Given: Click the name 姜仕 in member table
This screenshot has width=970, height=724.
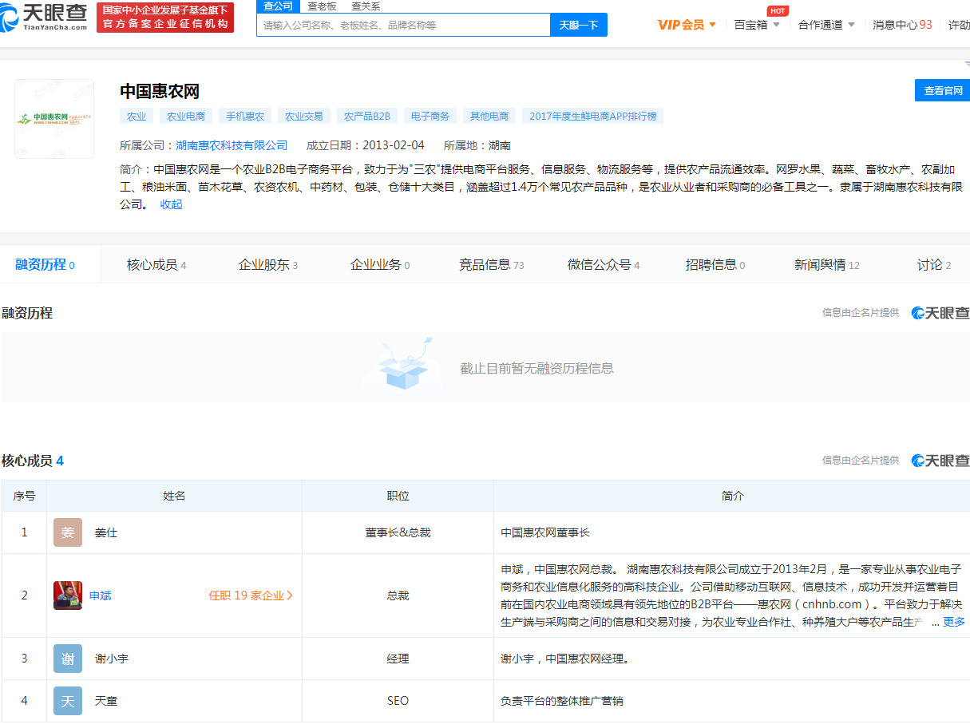Looking at the screenshot, I should 106,532.
